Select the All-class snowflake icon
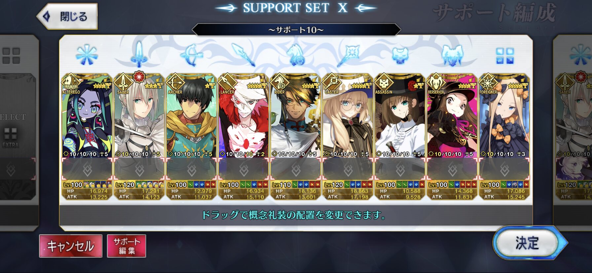This screenshot has height=273, width=592. (87, 55)
